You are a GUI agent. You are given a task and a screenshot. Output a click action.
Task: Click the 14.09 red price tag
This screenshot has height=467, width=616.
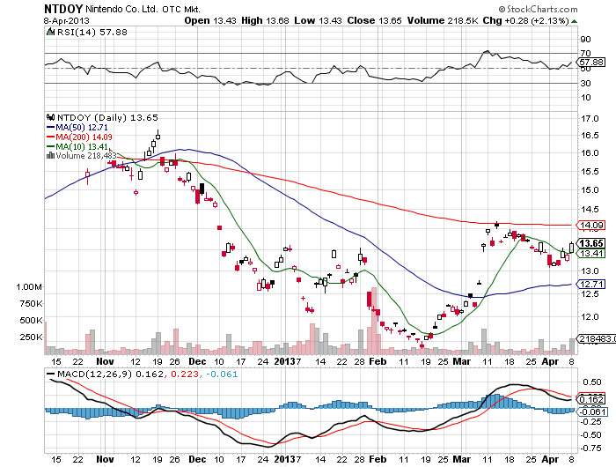click(591, 225)
